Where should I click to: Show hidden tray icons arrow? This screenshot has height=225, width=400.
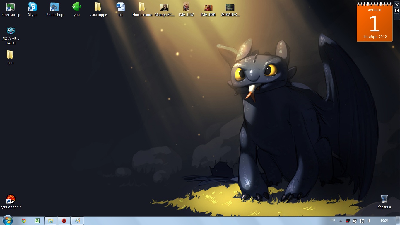(x=341, y=221)
